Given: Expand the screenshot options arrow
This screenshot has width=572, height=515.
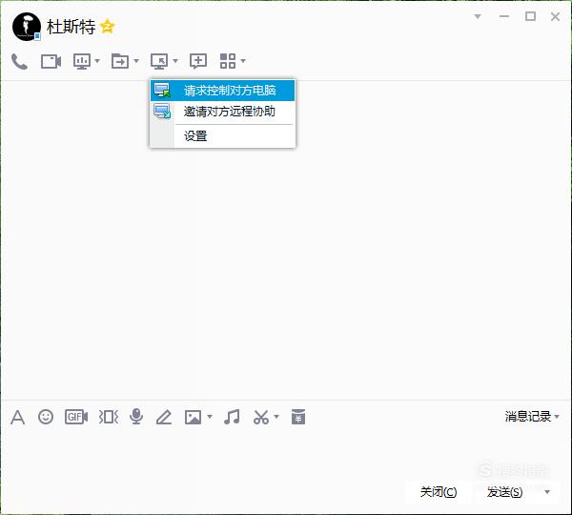Looking at the screenshot, I should 276,416.
